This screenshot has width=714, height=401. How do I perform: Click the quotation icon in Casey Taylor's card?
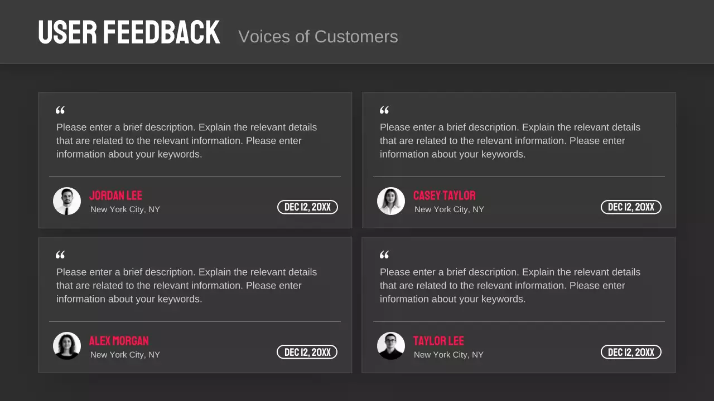[x=384, y=110]
